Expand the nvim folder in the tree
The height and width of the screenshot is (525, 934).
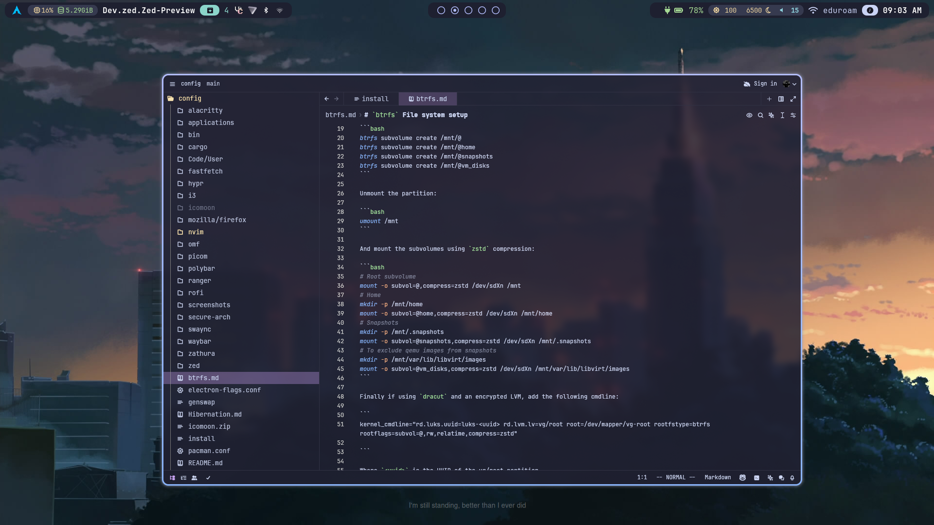[x=196, y=232]
